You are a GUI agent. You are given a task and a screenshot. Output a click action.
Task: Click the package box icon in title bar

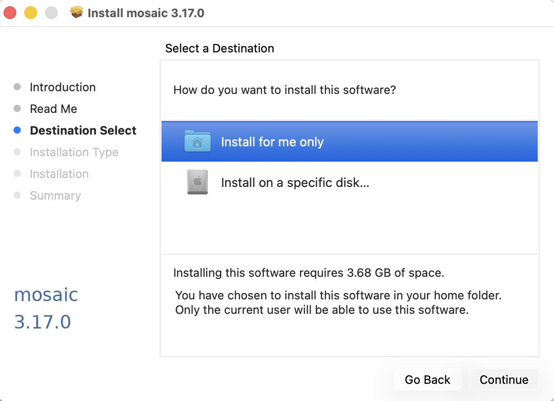[77, 13]
